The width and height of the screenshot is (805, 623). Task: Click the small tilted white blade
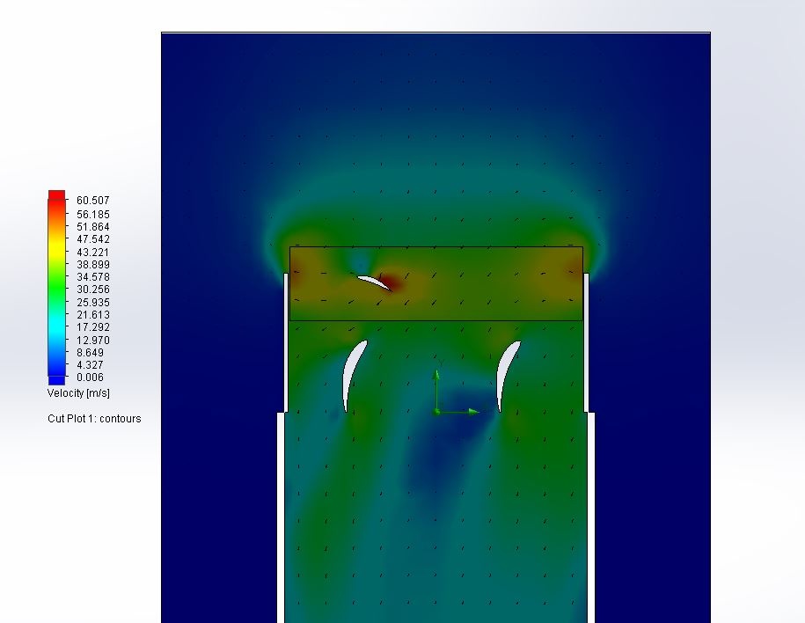click(376, 282)
